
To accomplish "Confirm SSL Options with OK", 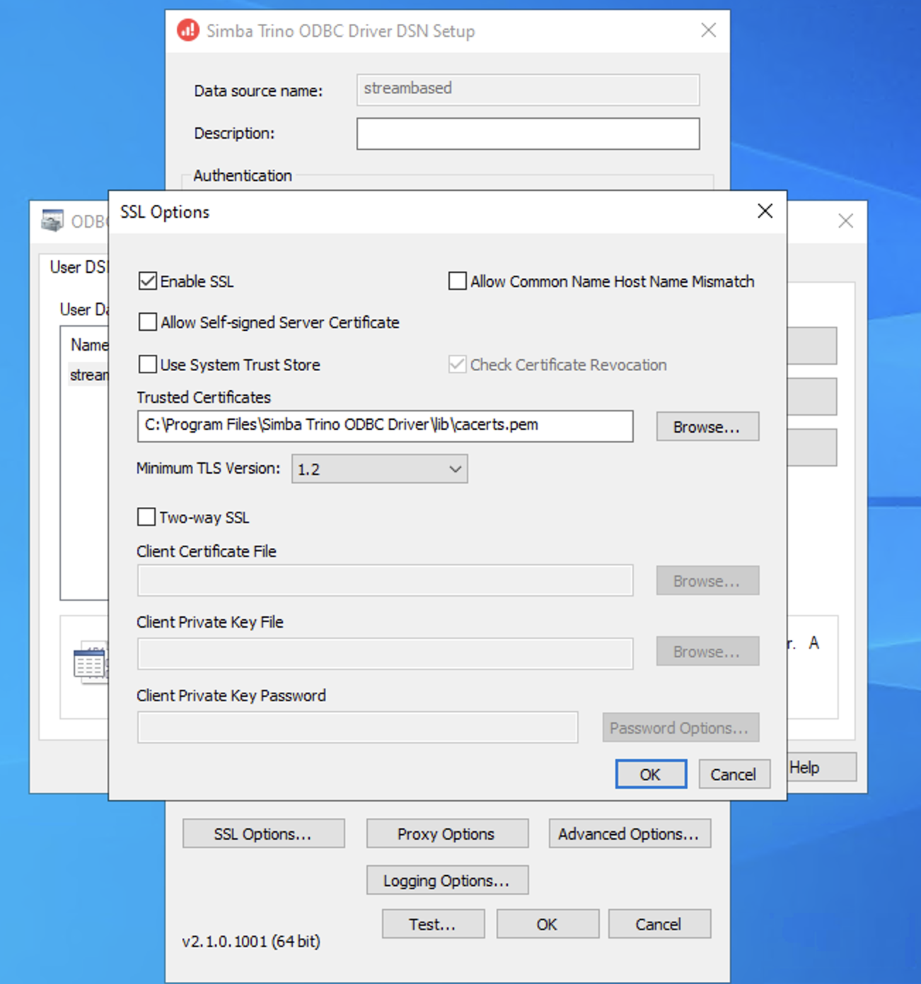I will coord(651,775).
